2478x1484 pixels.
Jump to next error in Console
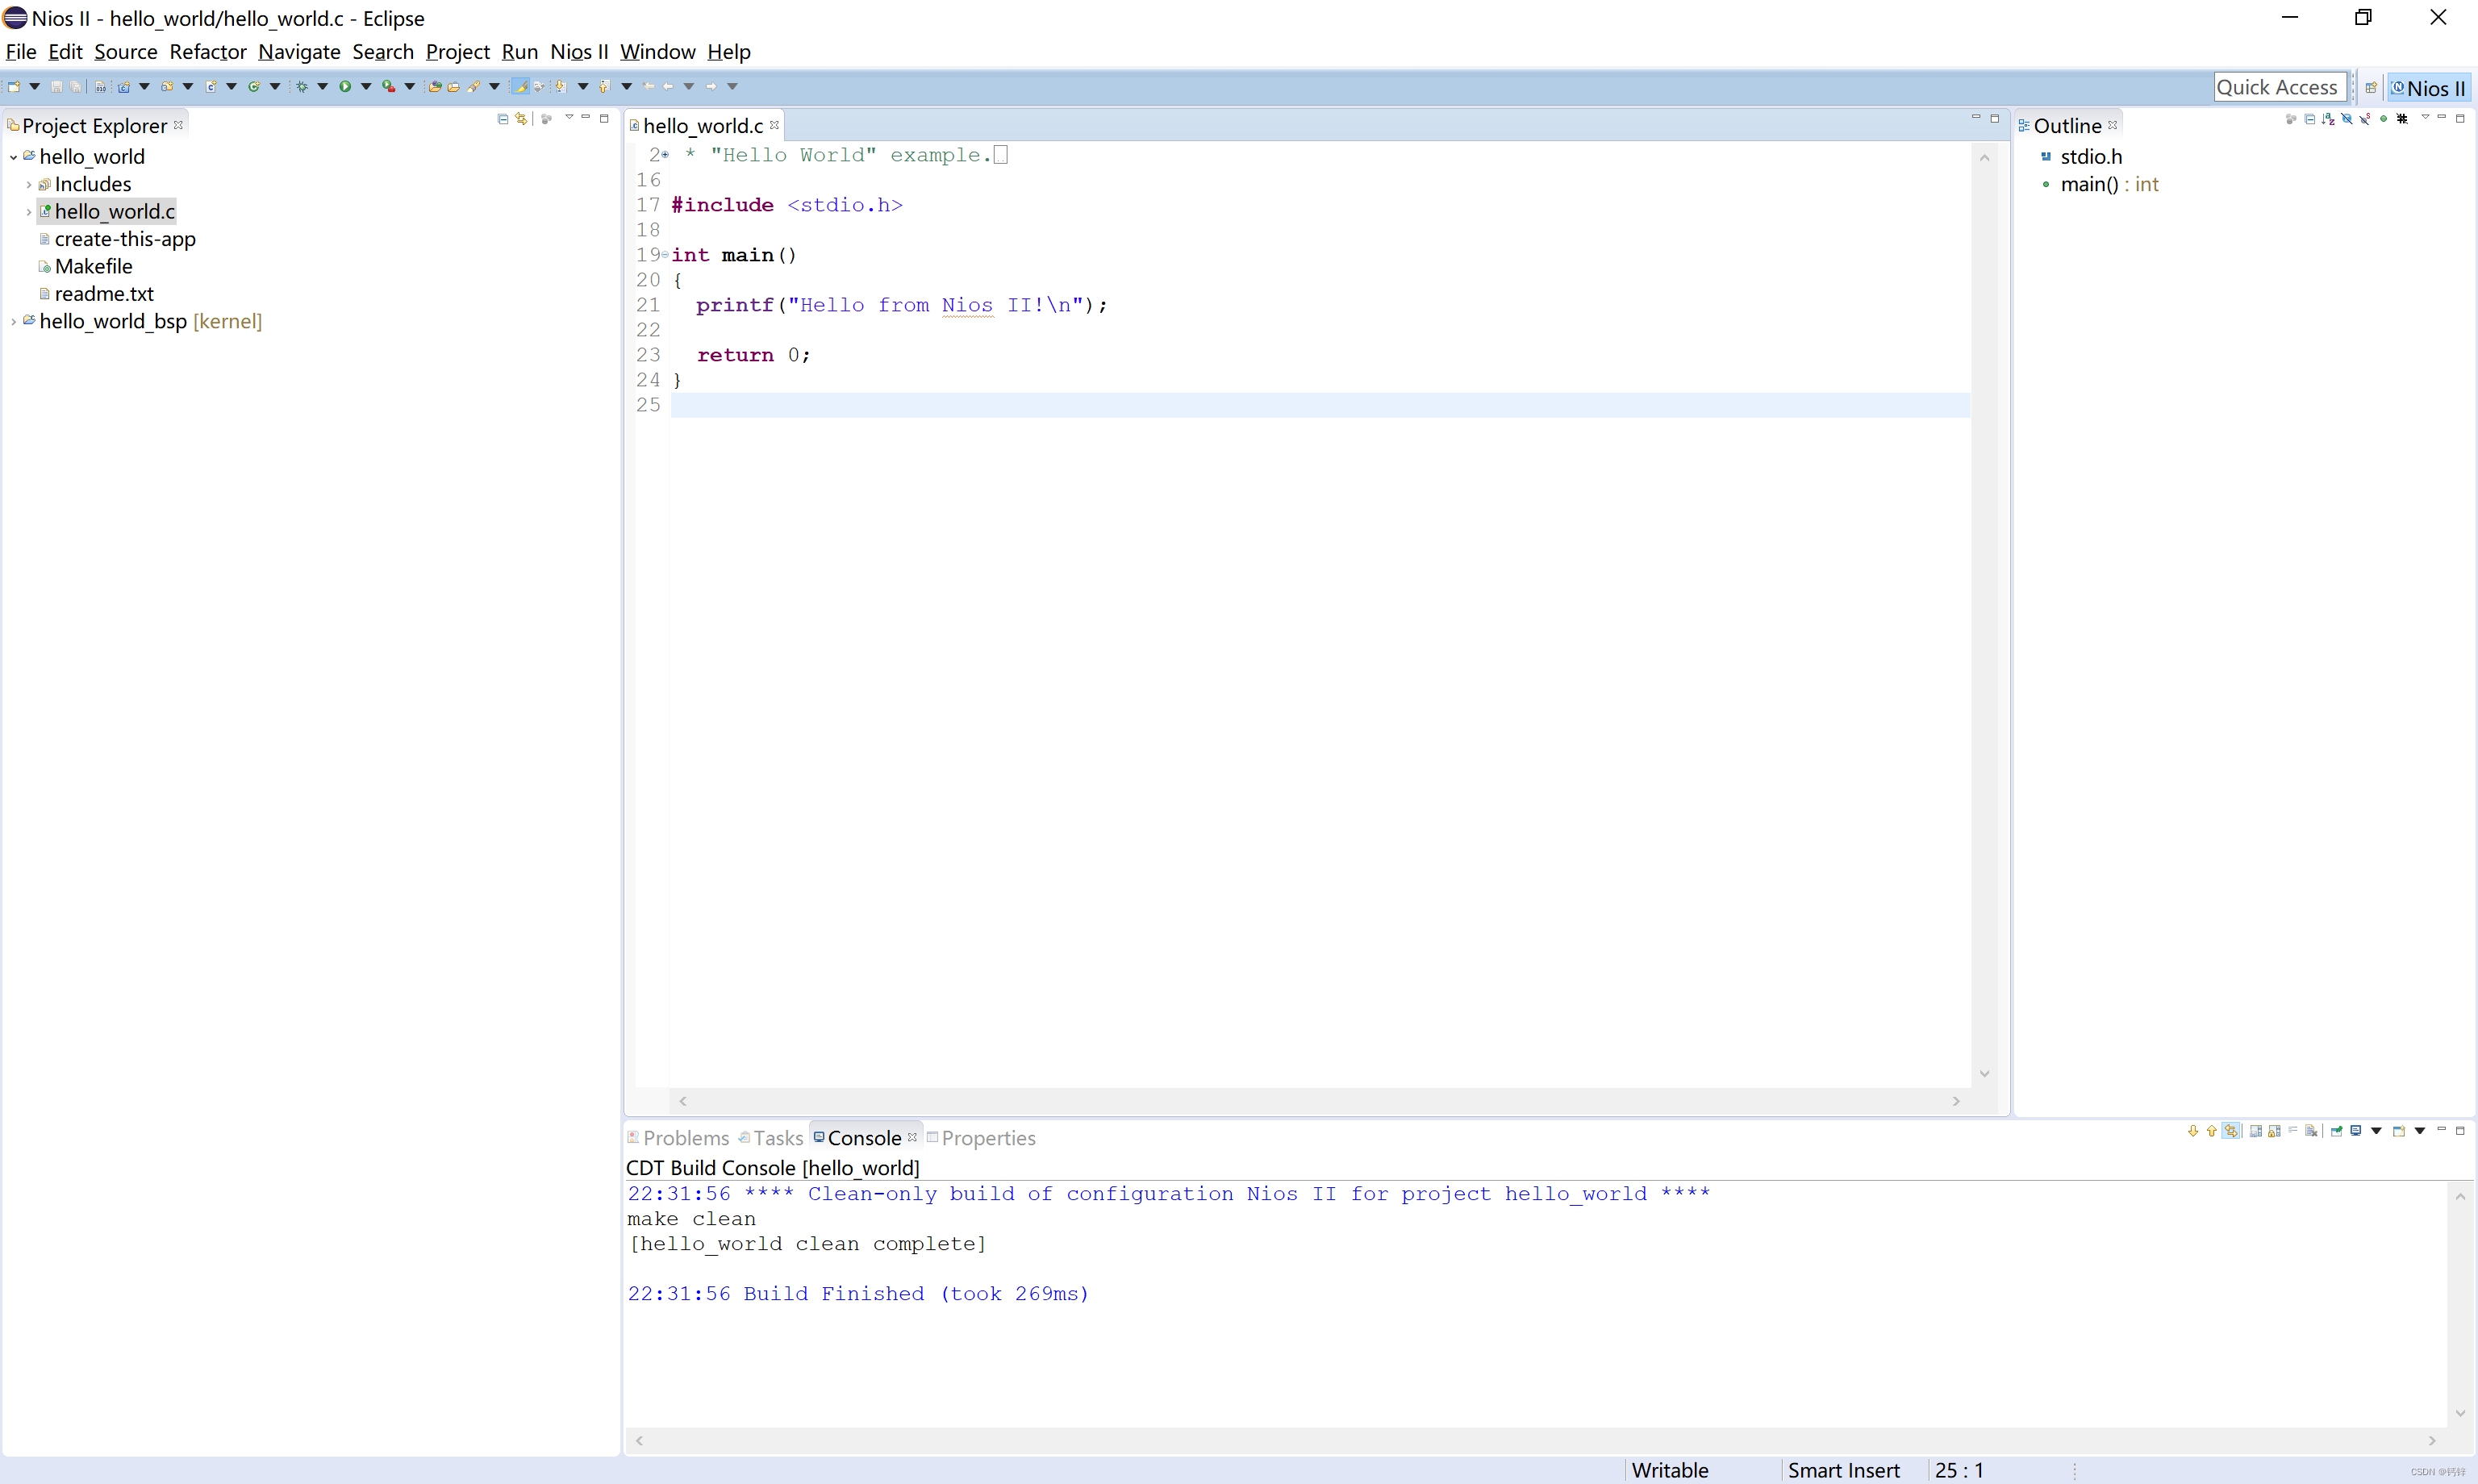tap(2193, 1131)
